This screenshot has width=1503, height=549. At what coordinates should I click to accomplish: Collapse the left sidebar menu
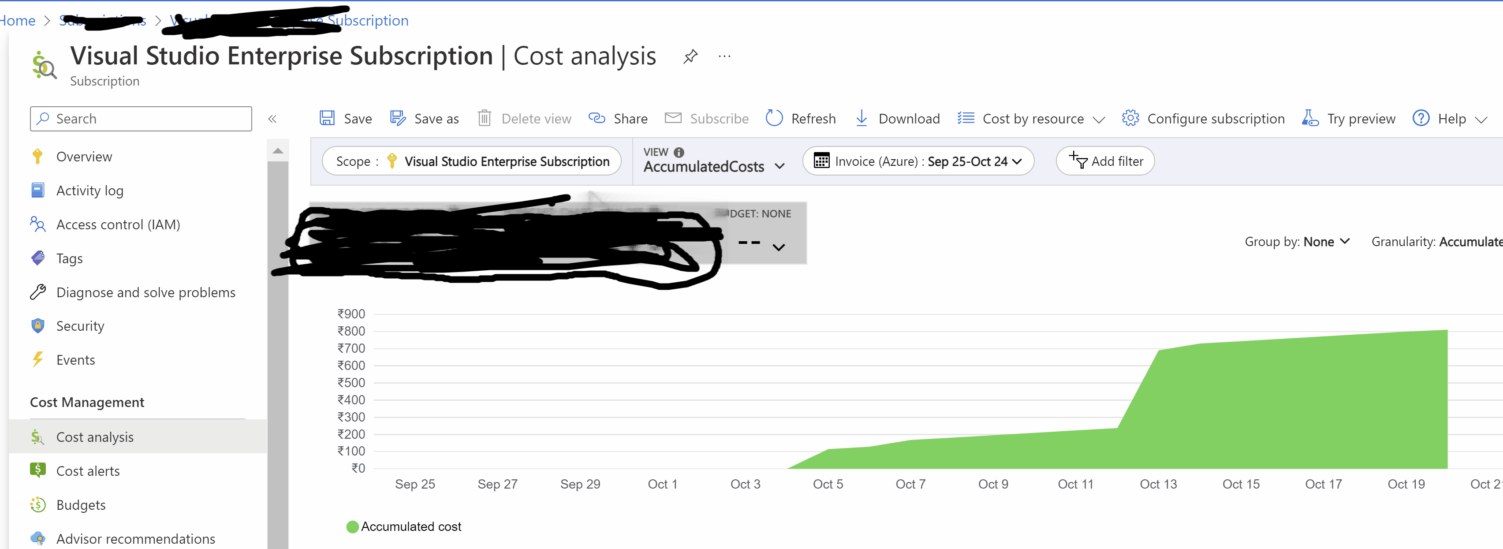(272, 119)
